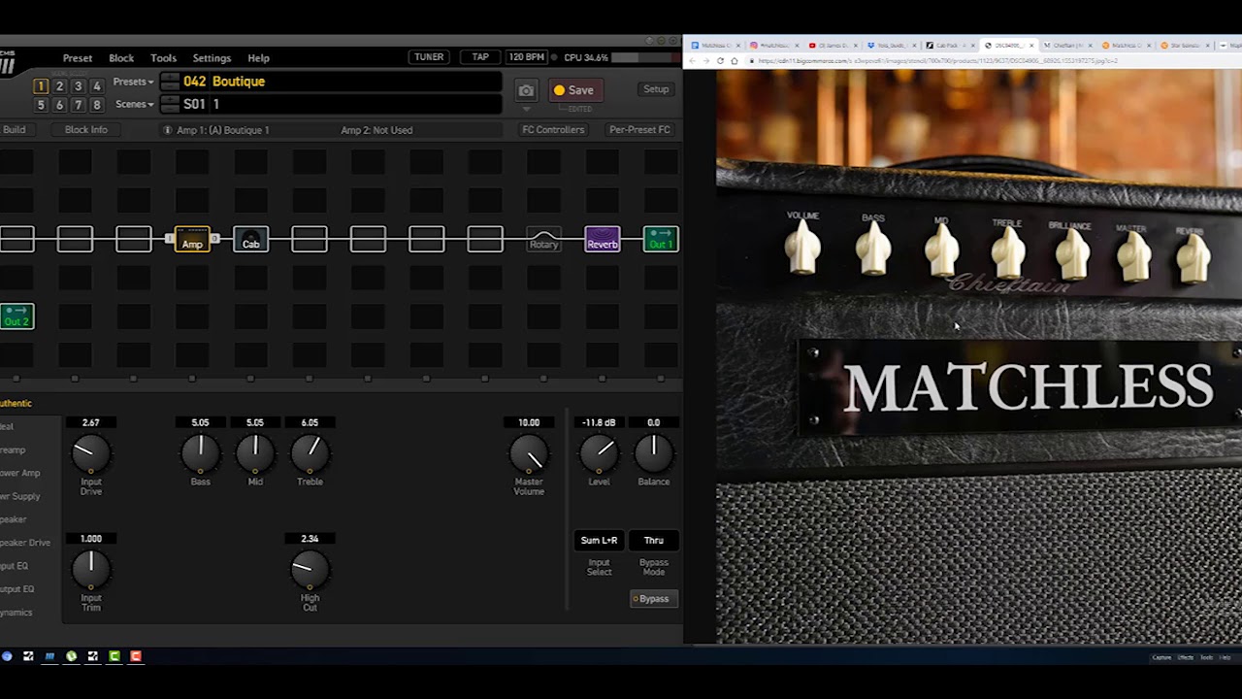The image size is (1242, 699).
Task: Click the Amp block in the grid
Action: (x=192, y=240)
